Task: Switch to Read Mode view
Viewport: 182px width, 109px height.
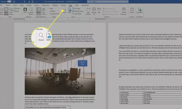Action: 1,11
